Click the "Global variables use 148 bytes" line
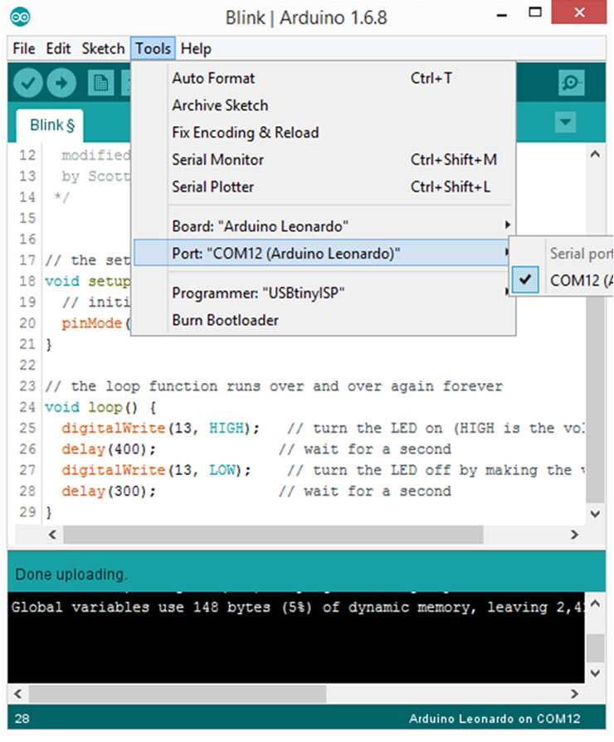 [x=298, y=607]
